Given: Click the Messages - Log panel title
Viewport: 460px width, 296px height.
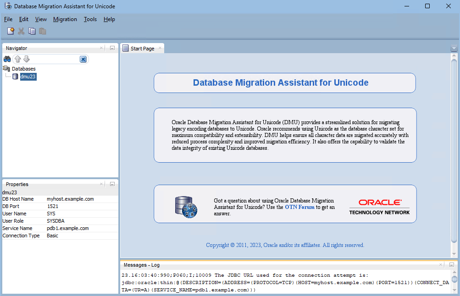Looking at the screenshot, I should tap(142, 265).
